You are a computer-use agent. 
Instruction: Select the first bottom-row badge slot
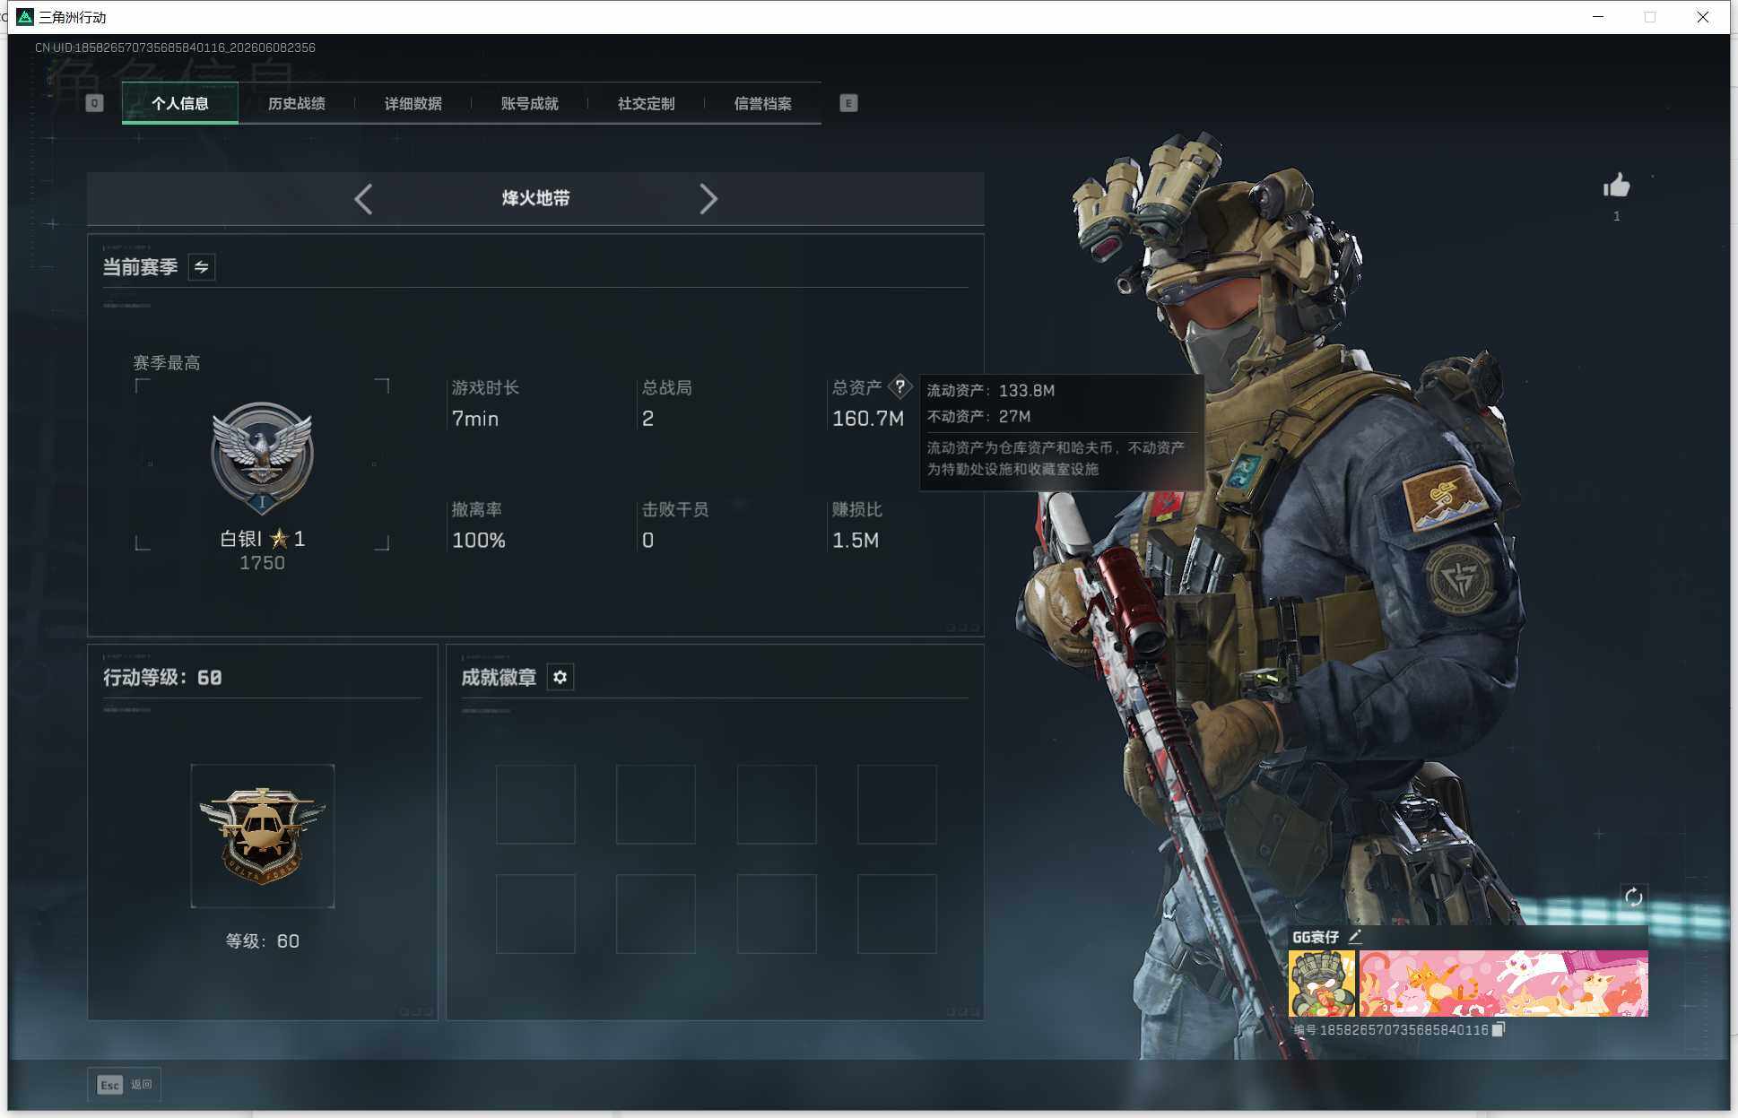click(x=535, y=914)
